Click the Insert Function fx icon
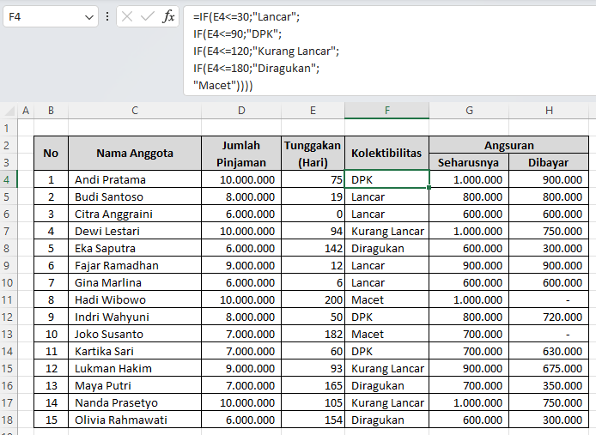The height and width of the screenshot is (435, 596). click(169, 16)
